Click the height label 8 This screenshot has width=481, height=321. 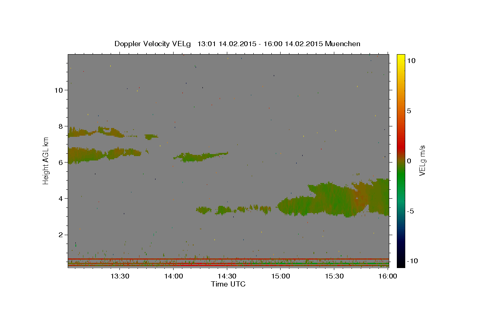[61, 126]
